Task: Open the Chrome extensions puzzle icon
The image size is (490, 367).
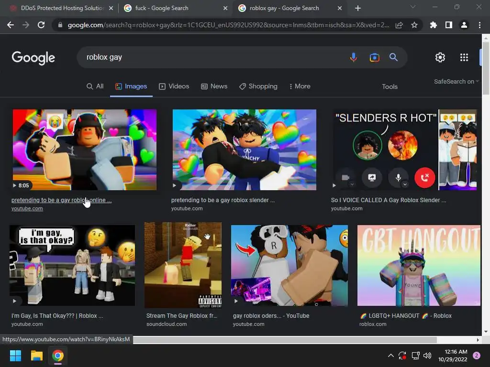Action: [434, 25]
